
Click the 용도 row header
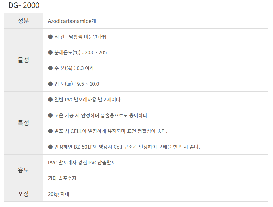23,170
